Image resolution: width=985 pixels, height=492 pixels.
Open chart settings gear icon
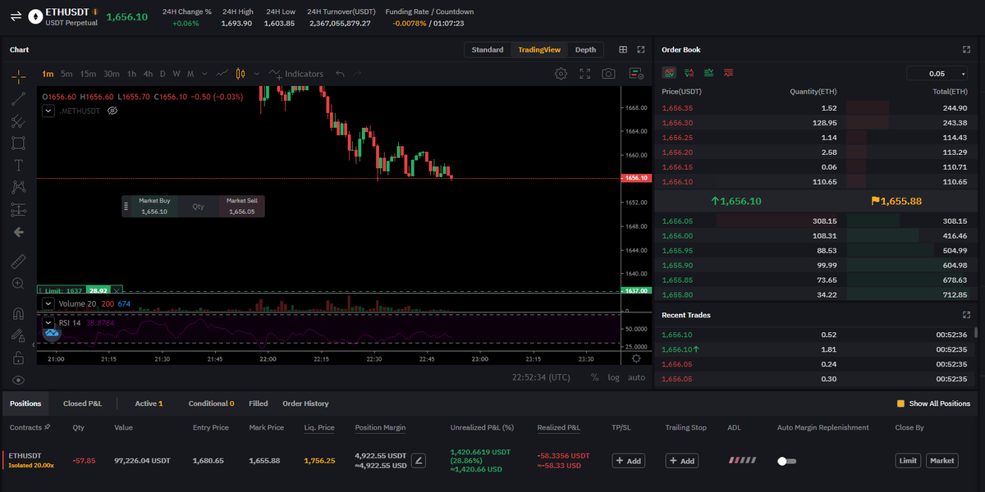click(561, 74)
